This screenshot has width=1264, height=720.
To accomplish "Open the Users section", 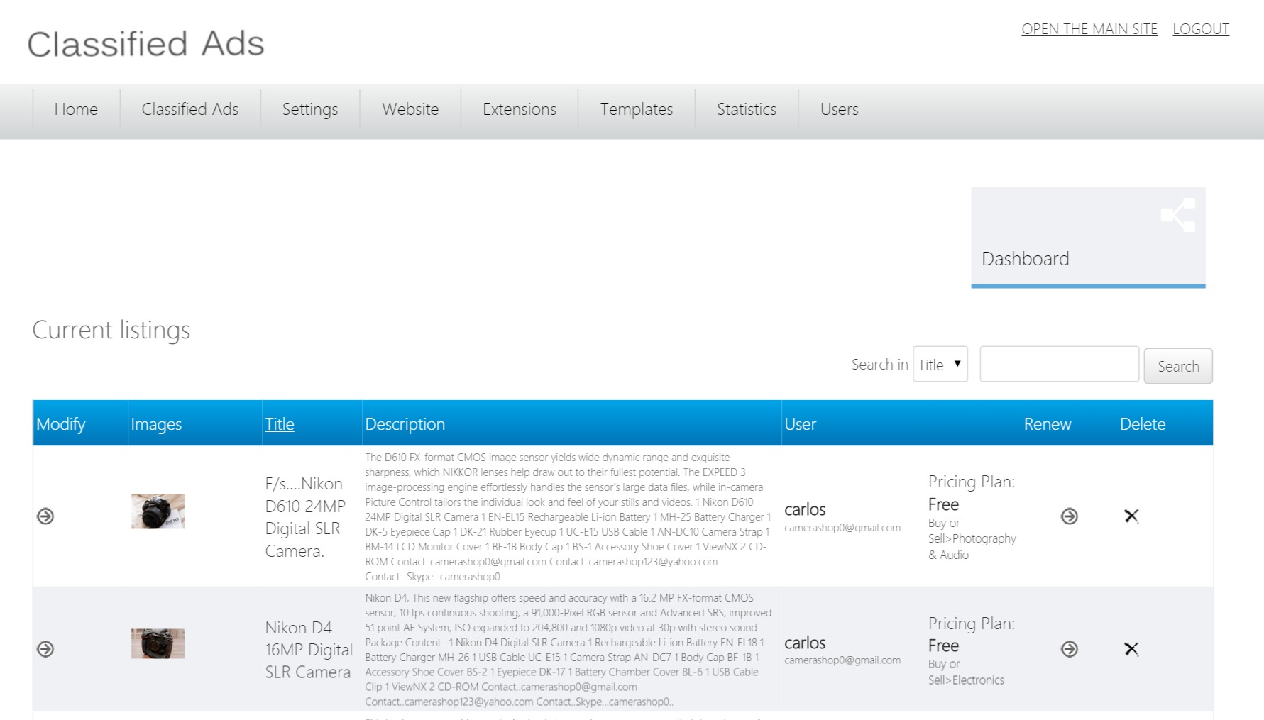I will [x=839, y=109].
